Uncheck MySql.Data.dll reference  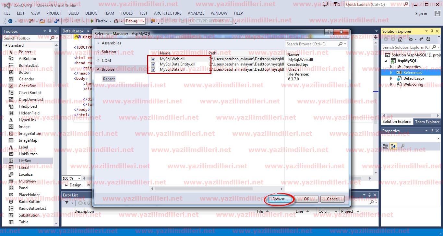click(153, 69)
